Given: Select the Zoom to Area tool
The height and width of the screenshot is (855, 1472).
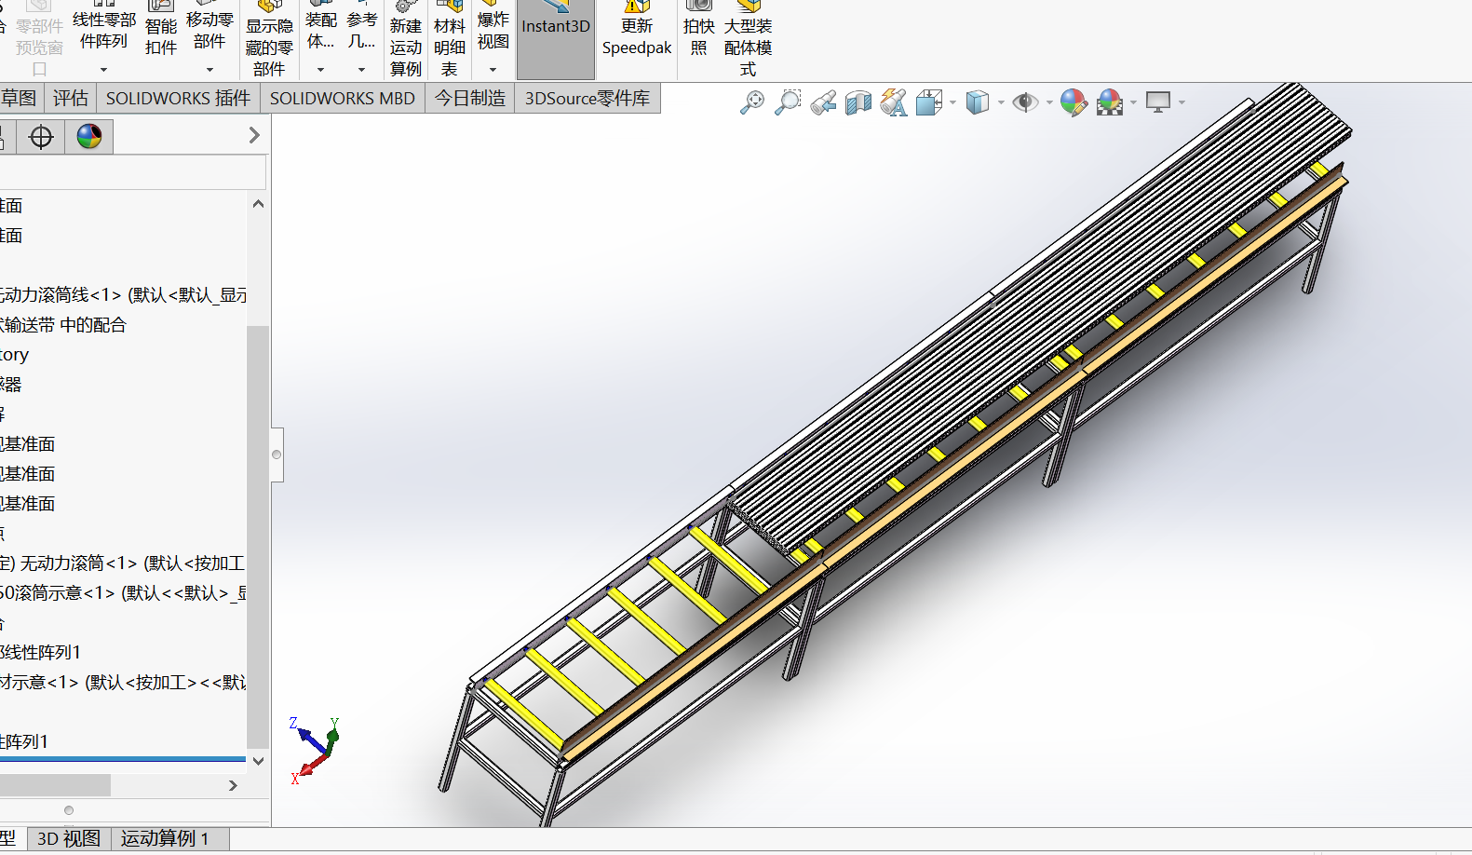Looking at the screenshot, I should (x=788, y=102).
